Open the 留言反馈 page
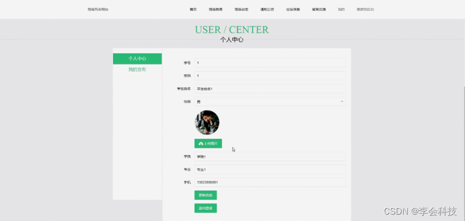 [x=319, y=10]
